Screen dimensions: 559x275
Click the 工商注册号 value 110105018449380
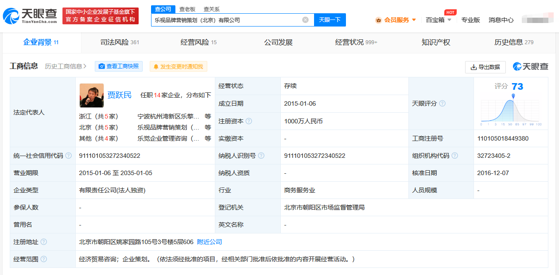(503, 138)
